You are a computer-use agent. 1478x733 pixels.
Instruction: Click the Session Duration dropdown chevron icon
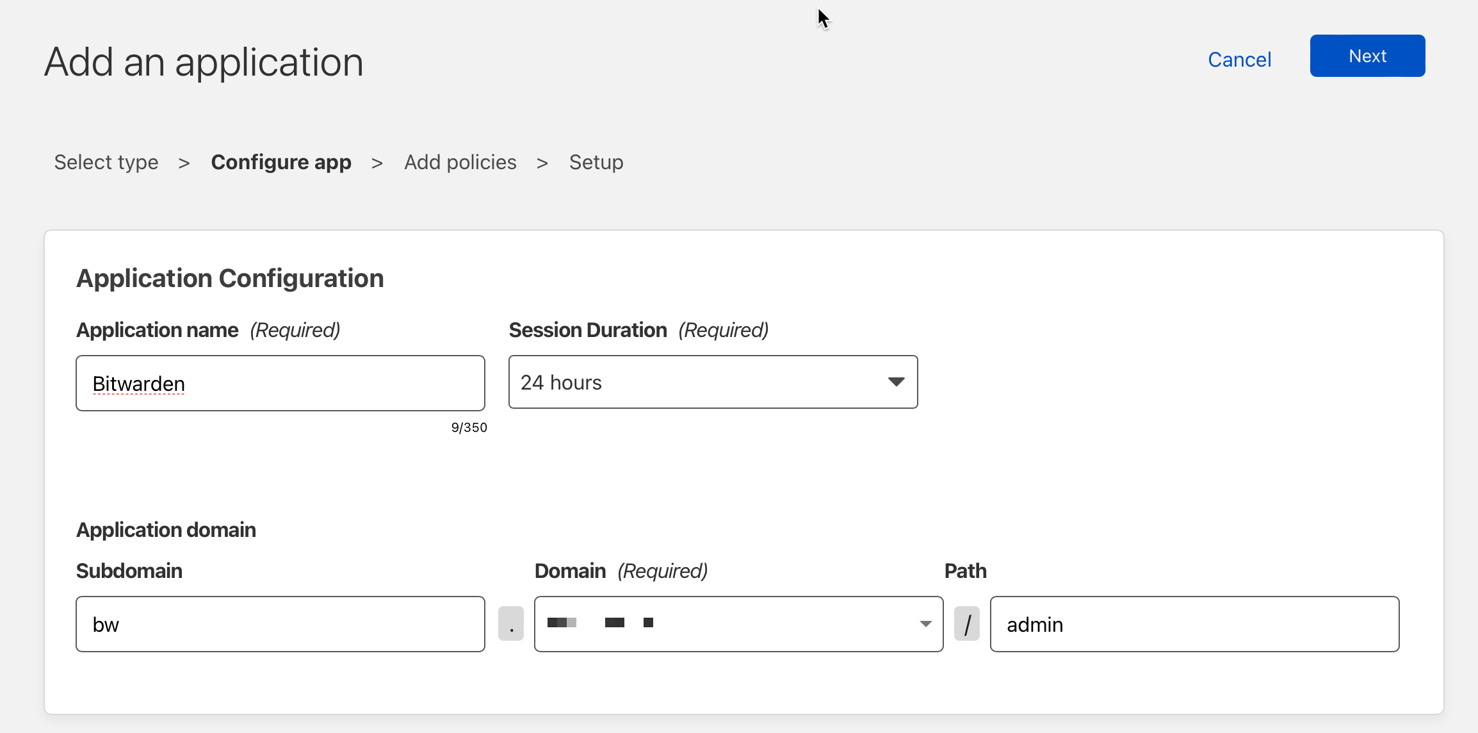pos(897,382)
